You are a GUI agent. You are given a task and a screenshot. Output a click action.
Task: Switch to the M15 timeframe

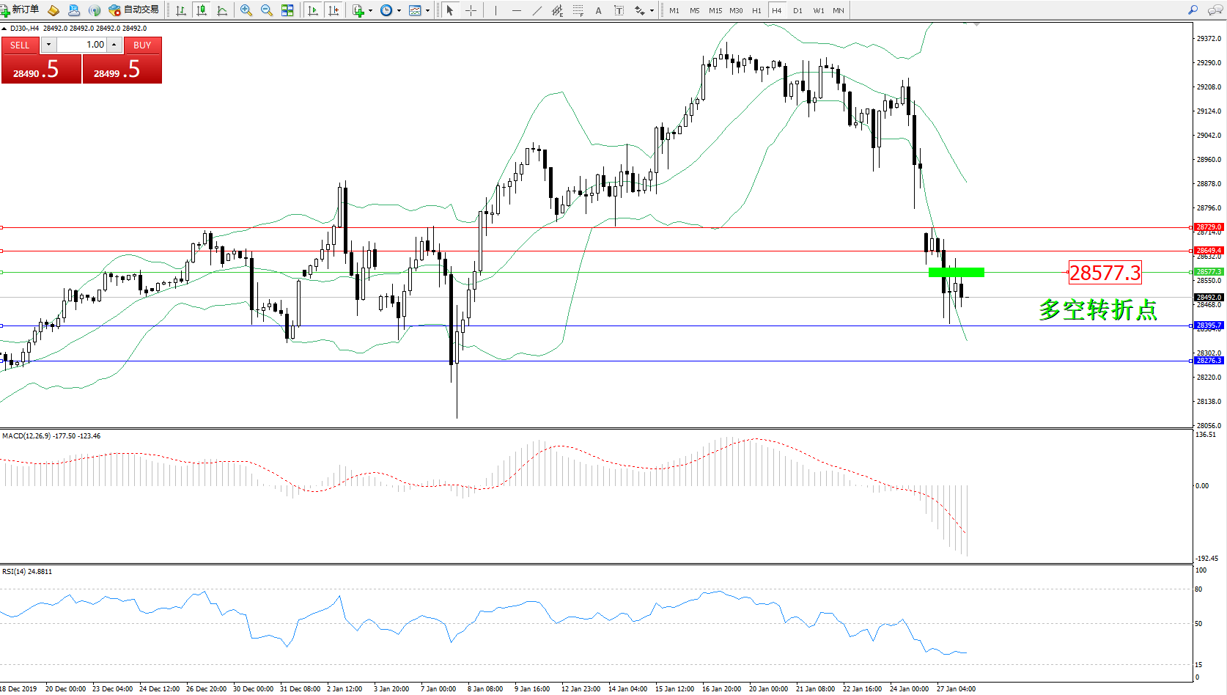(x=715, y=10)
